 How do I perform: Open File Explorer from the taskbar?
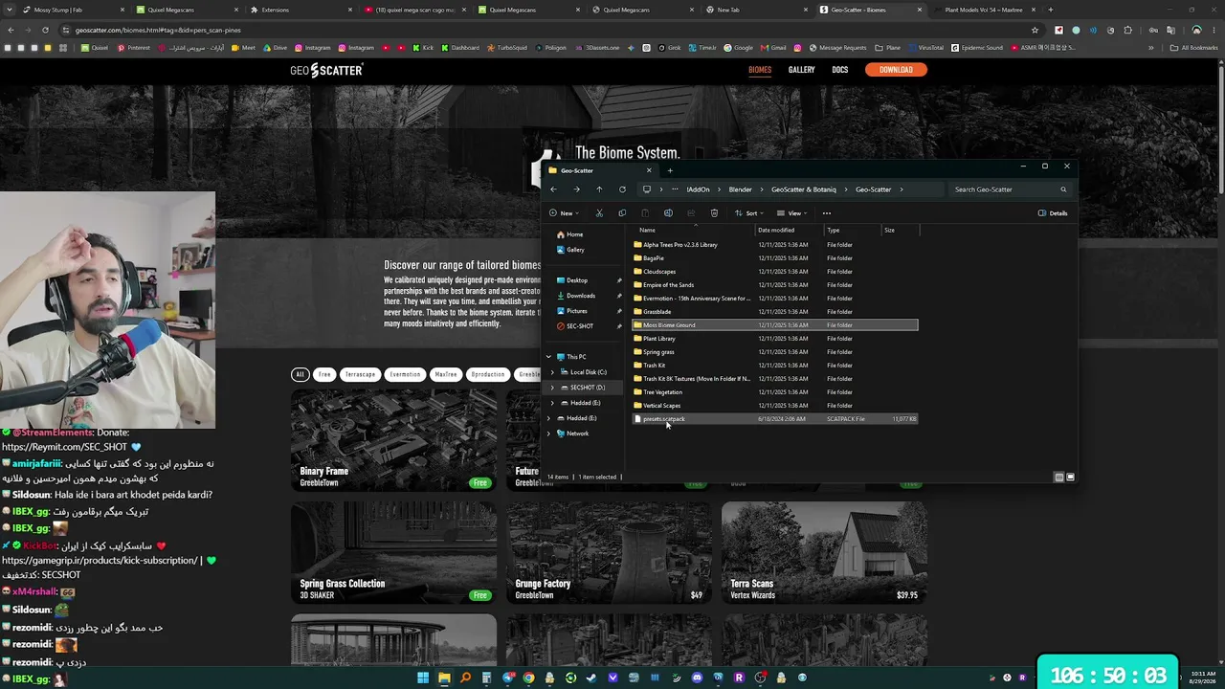coord(444,678)
